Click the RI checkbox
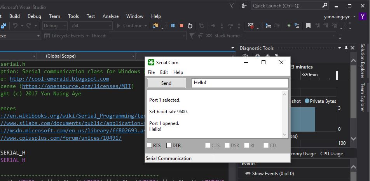 click(246, 146)
